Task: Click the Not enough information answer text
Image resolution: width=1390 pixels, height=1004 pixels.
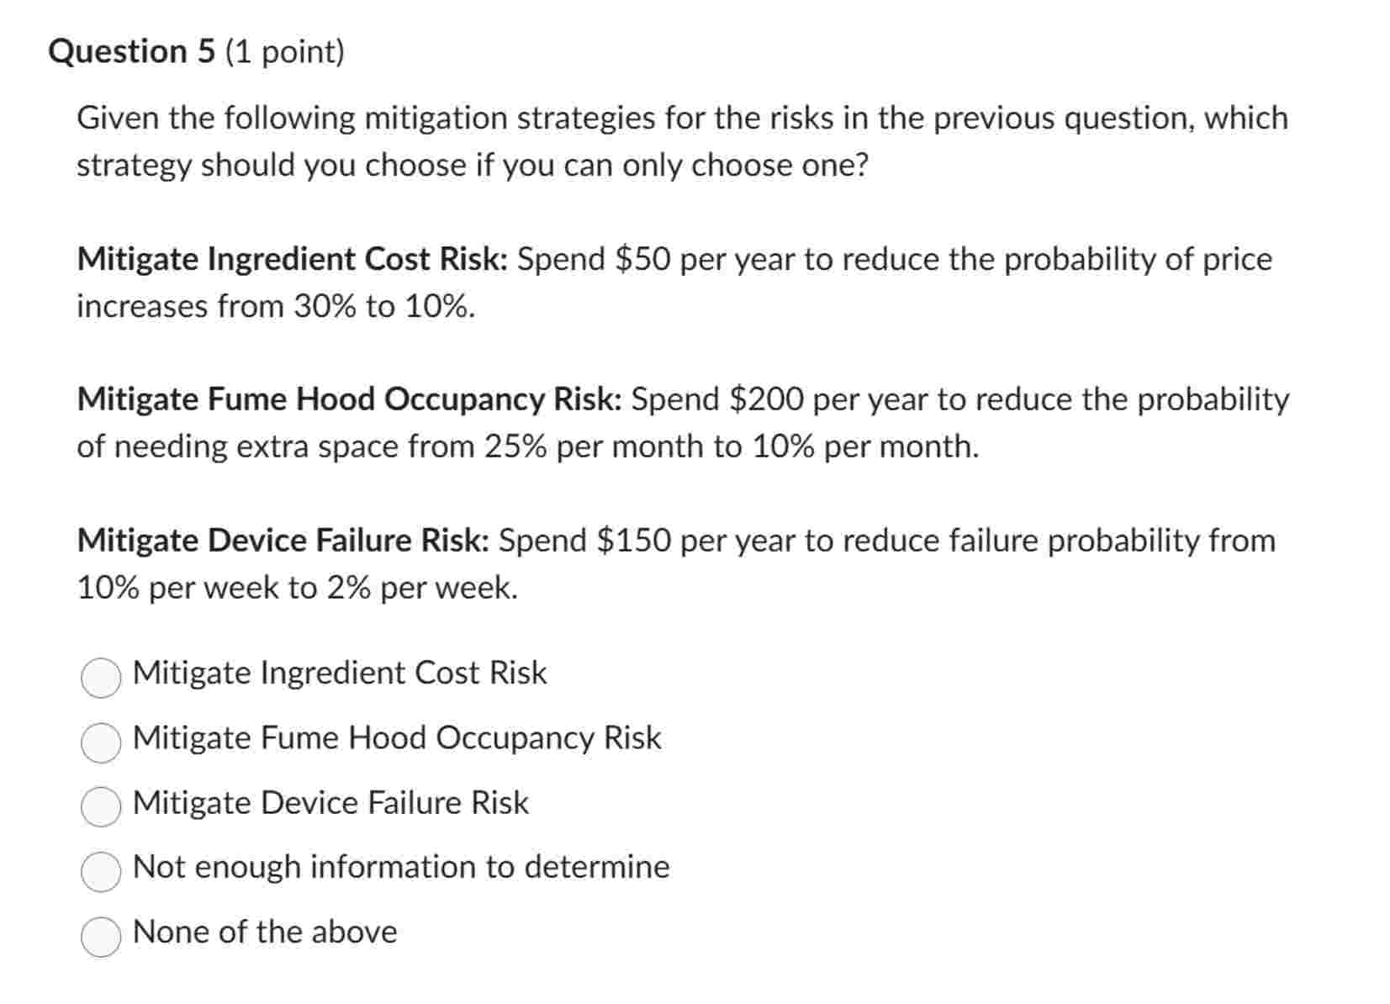Action: coord(400,867)
